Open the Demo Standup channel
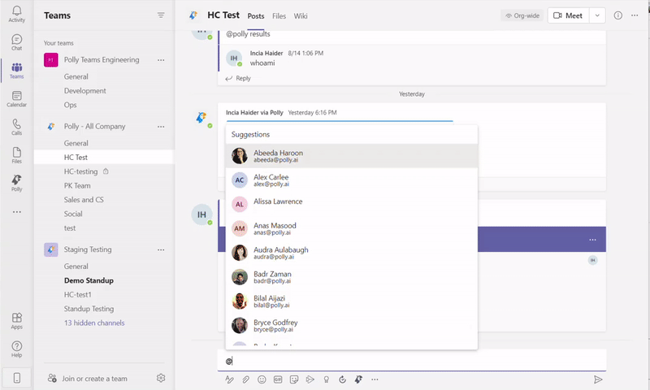Viewport: 650px width, 390px height. pyautogui.click(x=89, y=280)
